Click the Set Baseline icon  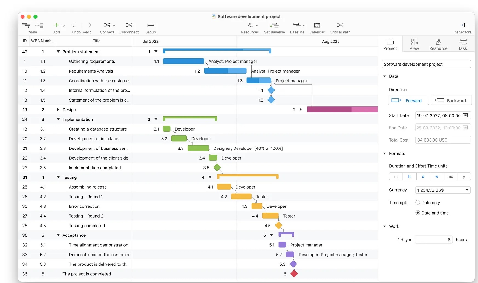(274, 25)
